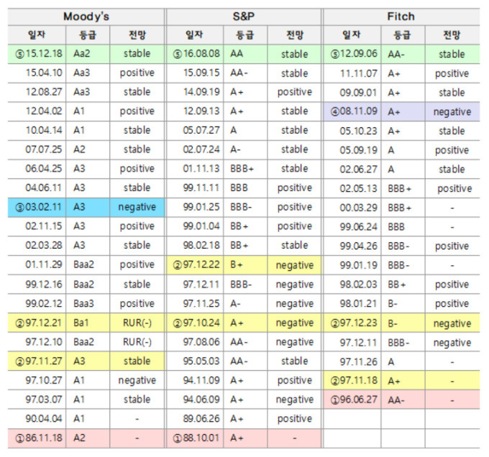Select Moody's rating cell Aa2
Screen dimensions: 489x457
point(88,54)
